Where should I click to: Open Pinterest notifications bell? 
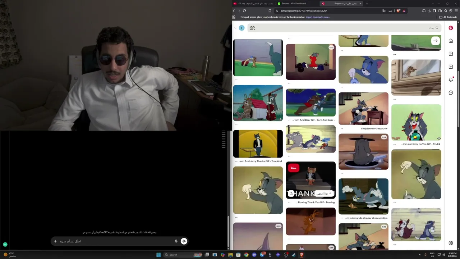pos(451,79)
